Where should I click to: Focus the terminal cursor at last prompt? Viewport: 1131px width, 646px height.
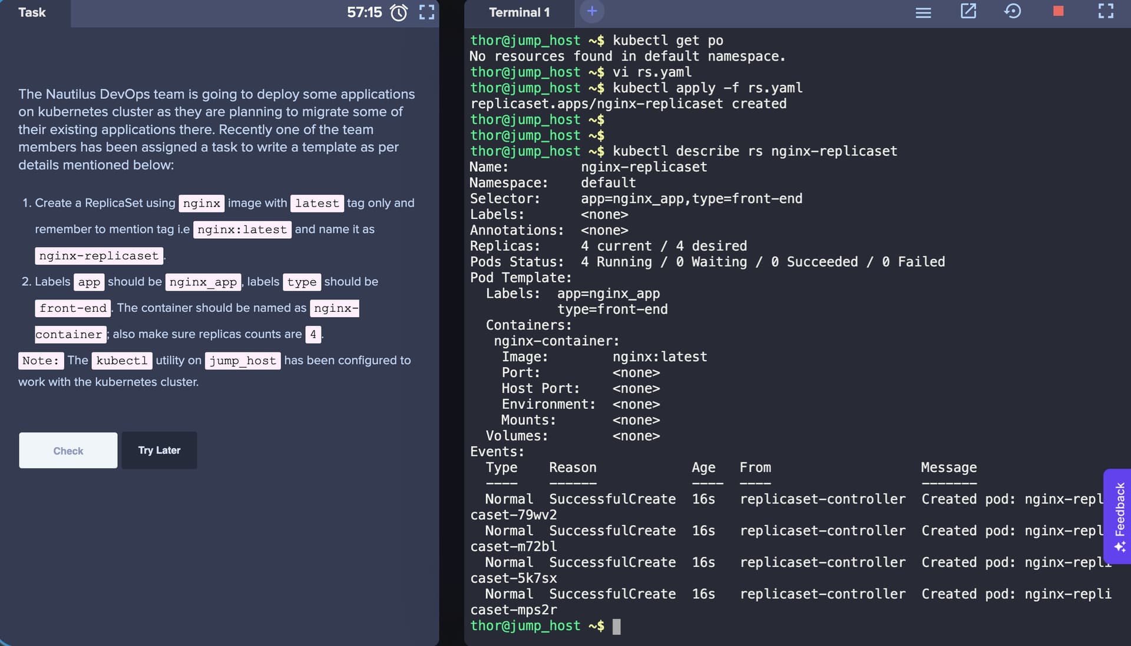pos(616,626)
